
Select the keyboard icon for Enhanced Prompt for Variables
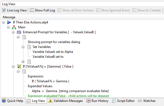tap(19, 32)
